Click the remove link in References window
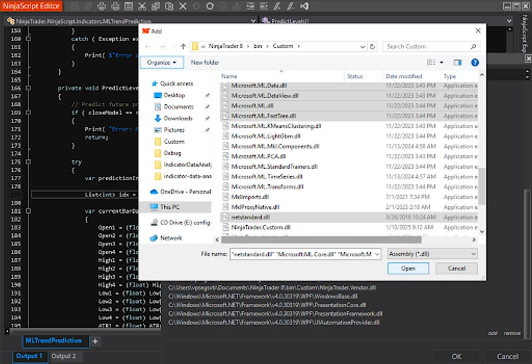Screen dimensions: 532x364 click(512, 334)
